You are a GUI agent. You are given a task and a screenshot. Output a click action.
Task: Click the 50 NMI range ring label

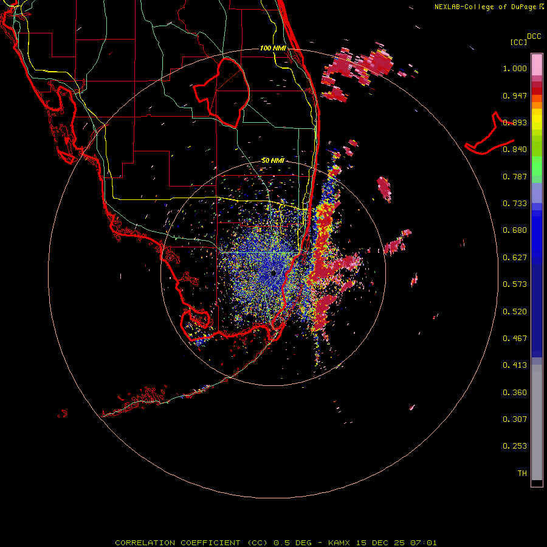[273, 160]
